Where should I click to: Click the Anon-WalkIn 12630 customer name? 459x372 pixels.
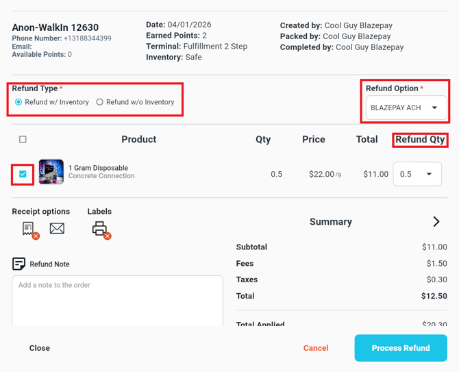tap(55, 27)
